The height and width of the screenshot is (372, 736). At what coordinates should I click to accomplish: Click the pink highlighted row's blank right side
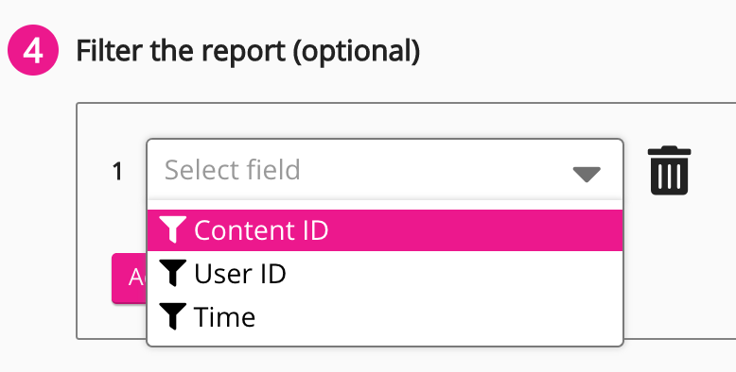pos(474,230)
